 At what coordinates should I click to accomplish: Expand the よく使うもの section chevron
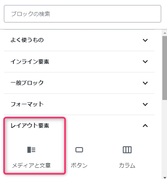[x=145, y=40]
